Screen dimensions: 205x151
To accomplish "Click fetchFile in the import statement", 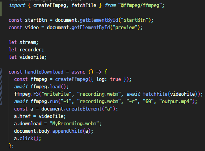I will point(84,5).
